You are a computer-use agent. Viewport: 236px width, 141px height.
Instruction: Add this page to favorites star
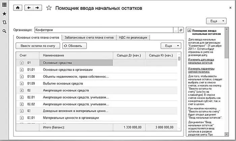coord(49,8)
